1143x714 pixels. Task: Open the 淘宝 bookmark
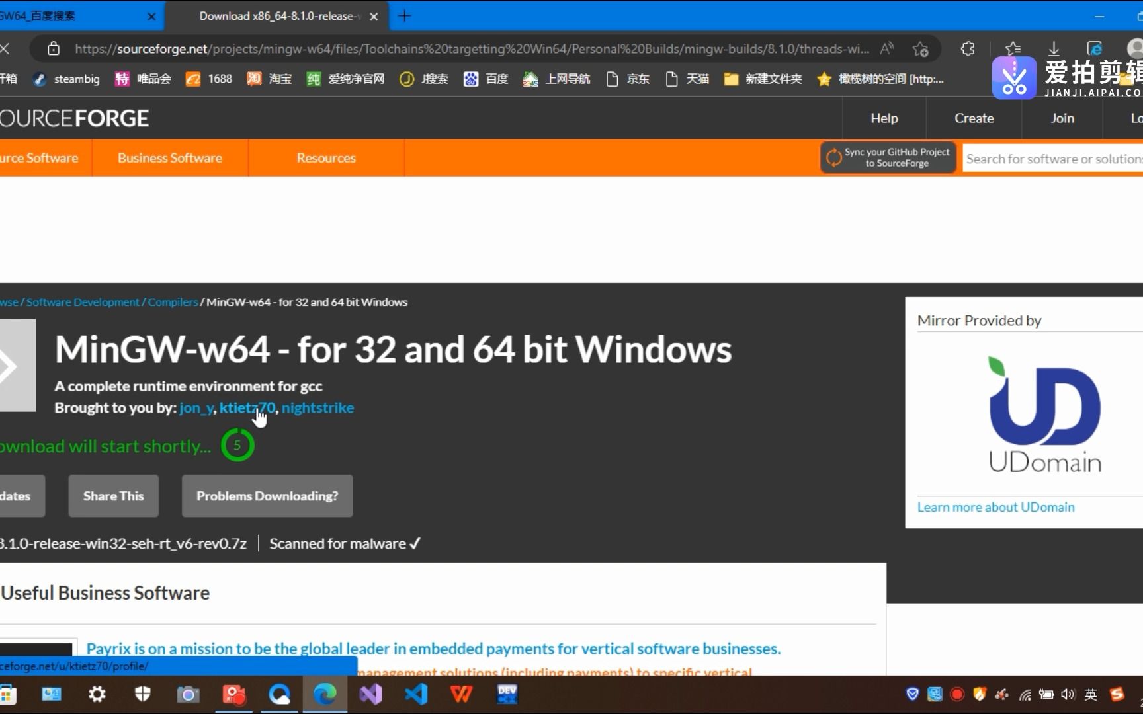click(269, 79)
